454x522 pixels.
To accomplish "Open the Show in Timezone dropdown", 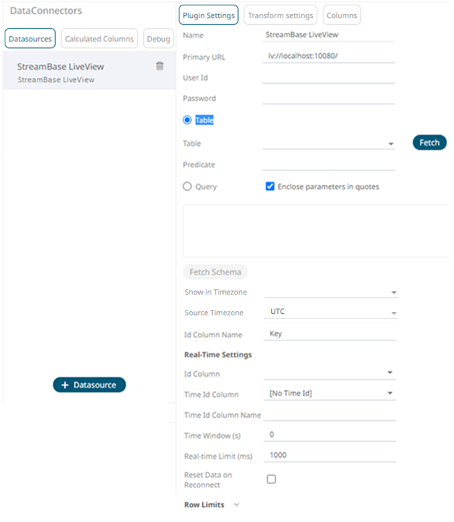I will pos(331,292).
